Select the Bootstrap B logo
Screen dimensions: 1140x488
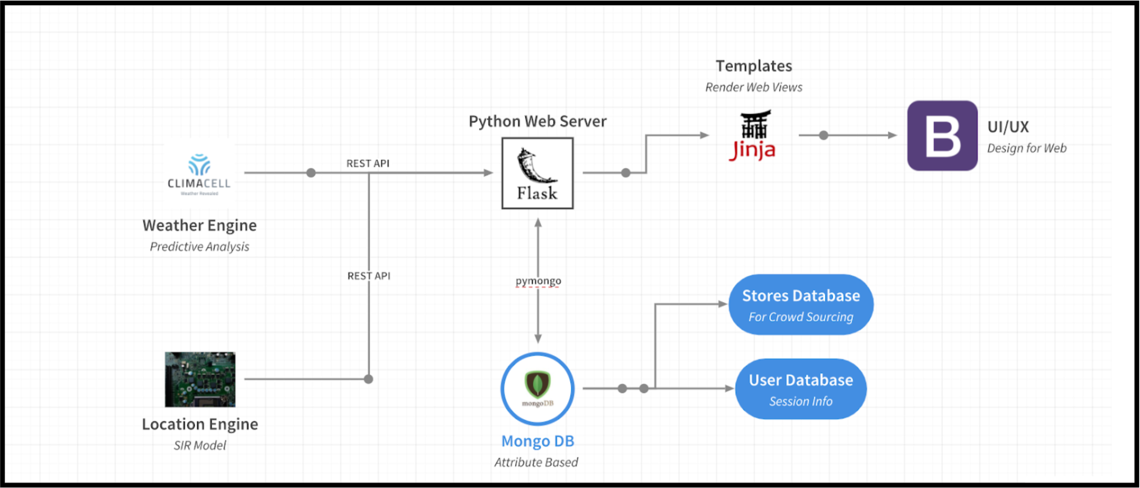click(x=942, y=136)
